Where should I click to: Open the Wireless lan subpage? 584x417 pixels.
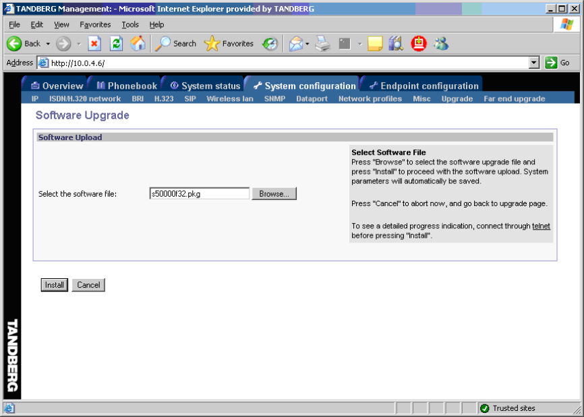pos(230,98)
